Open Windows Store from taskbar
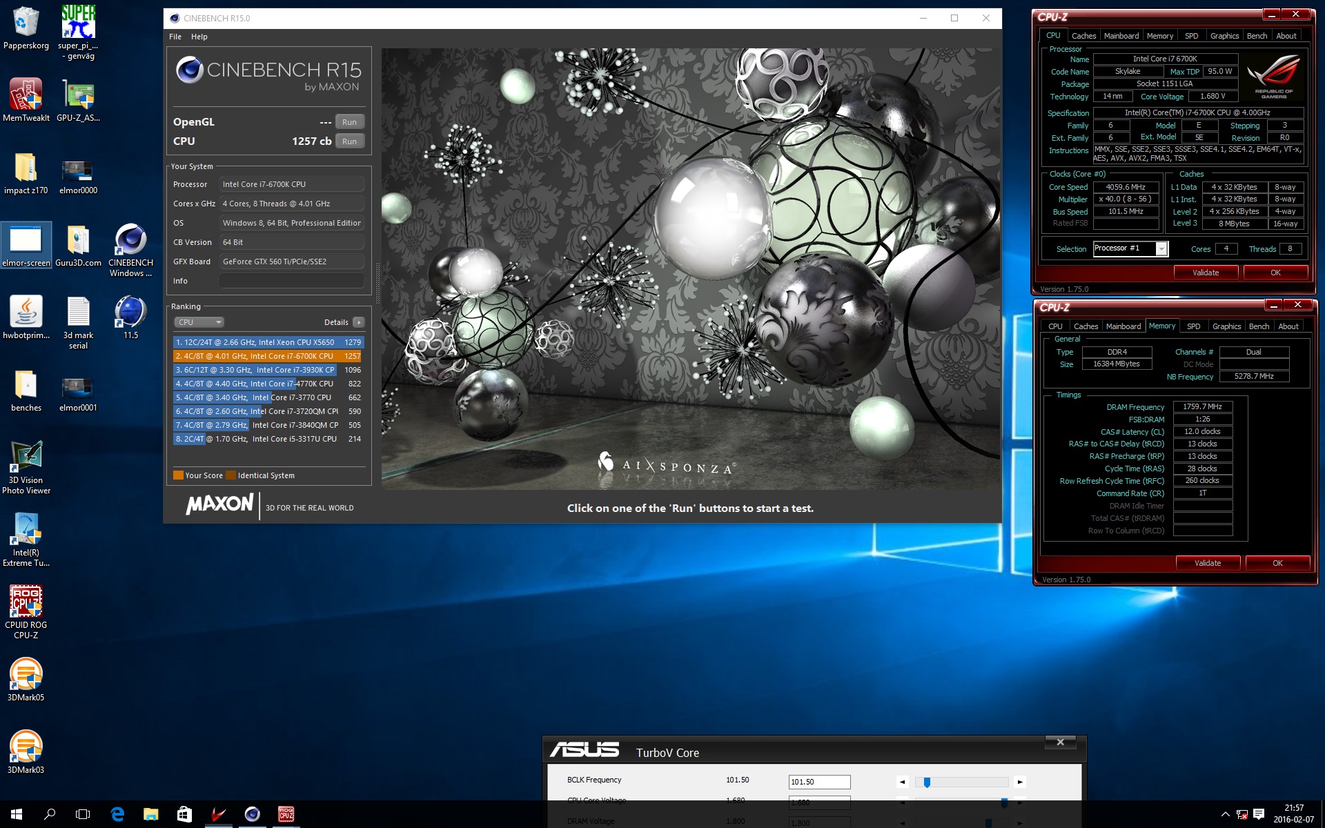 (x=184, y=814)
